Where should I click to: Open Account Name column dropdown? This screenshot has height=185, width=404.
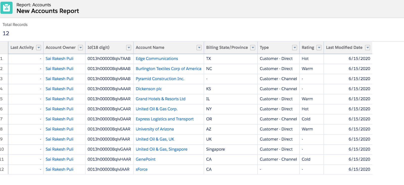(199, 48)
